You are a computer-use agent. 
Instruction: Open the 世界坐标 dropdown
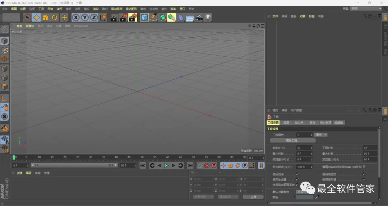(203, 197)
